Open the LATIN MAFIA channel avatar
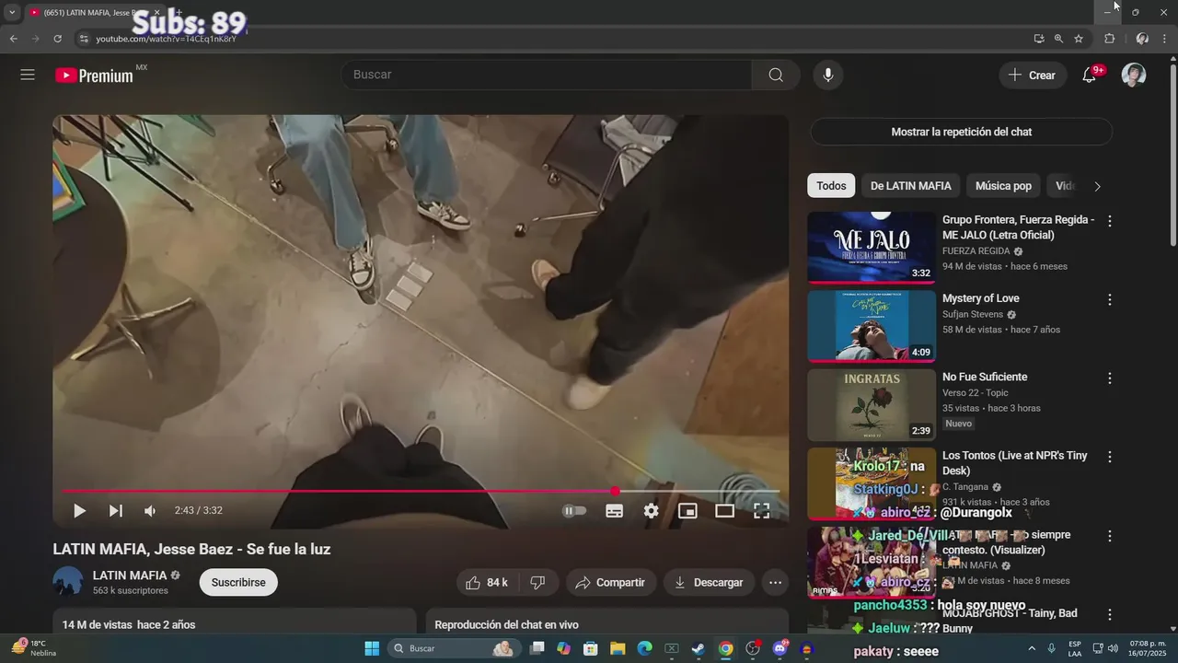1178x663 pixels. tap(68, 582)
